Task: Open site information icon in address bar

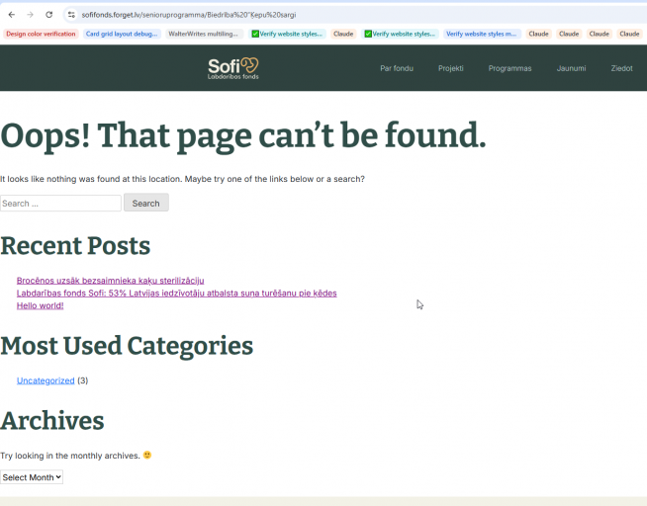Action: [x=71, y=15]
